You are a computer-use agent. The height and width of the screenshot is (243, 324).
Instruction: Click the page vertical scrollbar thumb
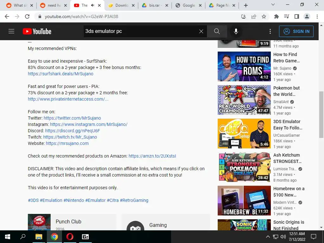click(321, 115)
